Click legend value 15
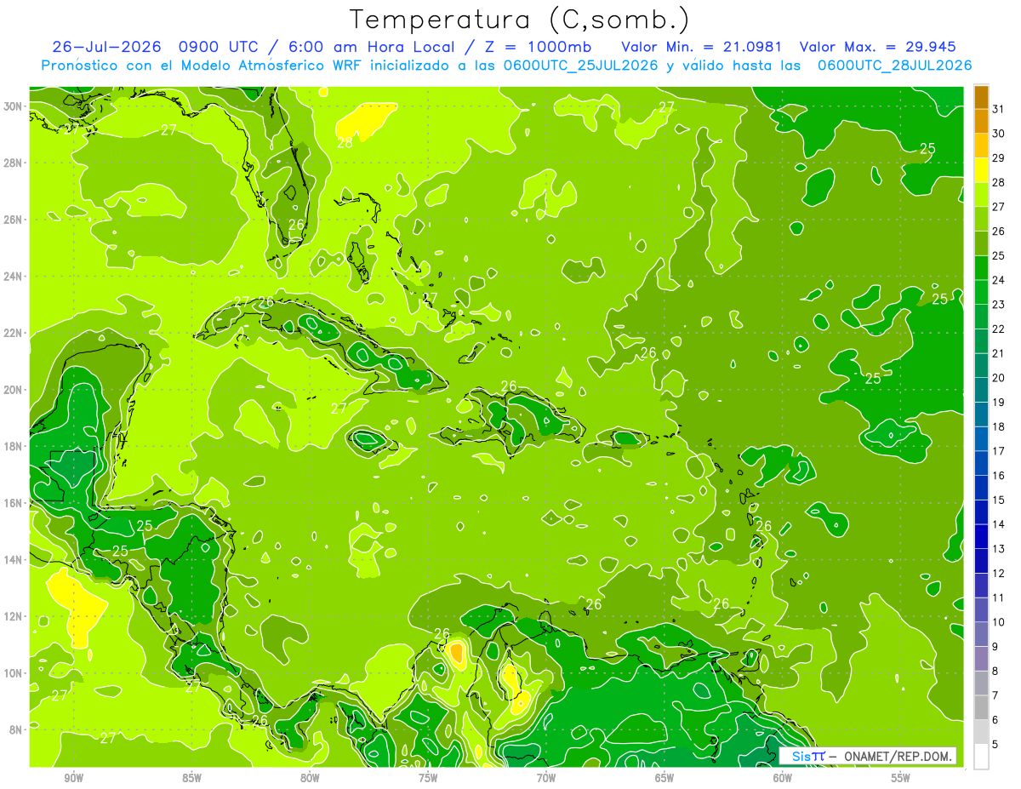Image resolution: width=1021 pixels, height=789 pixels. tap(999, 500)
